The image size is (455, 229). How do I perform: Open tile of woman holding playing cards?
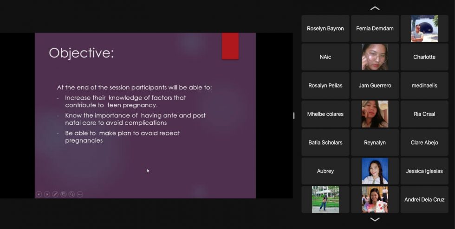(375, 199)
